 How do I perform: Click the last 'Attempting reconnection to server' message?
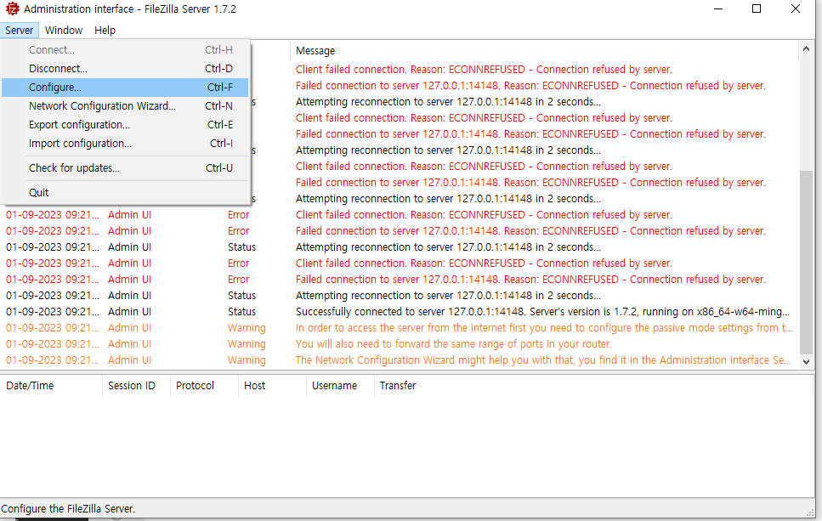pos(448,296)
